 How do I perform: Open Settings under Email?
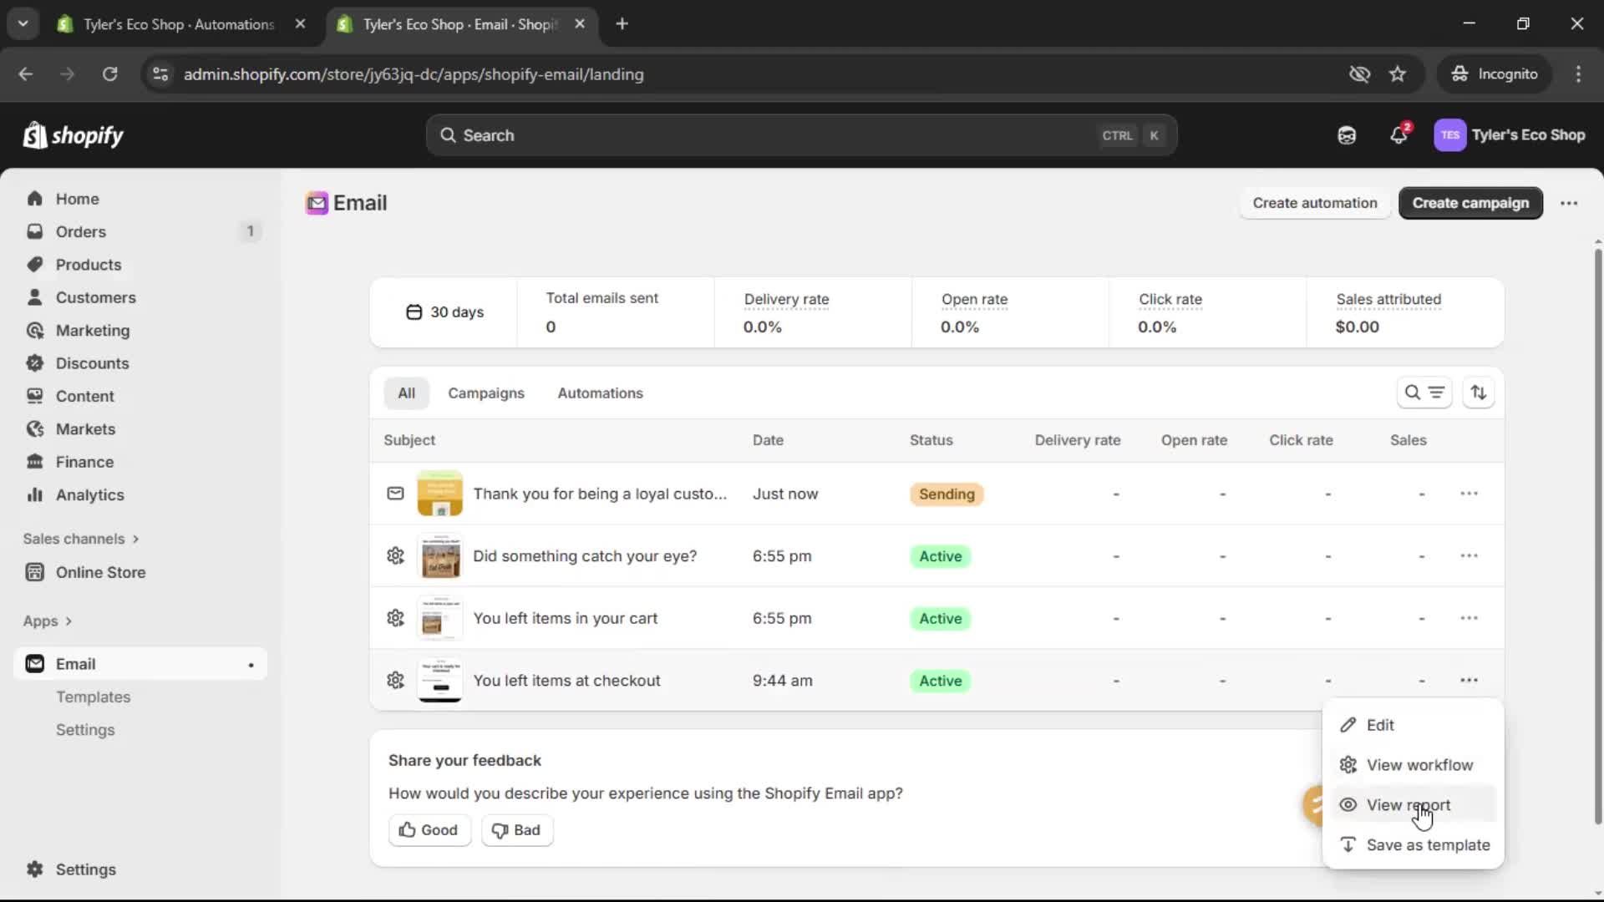click(x=85, y=730)
